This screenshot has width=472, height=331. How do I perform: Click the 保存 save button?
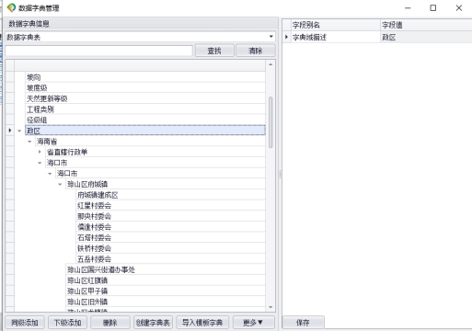coord(303,323)
